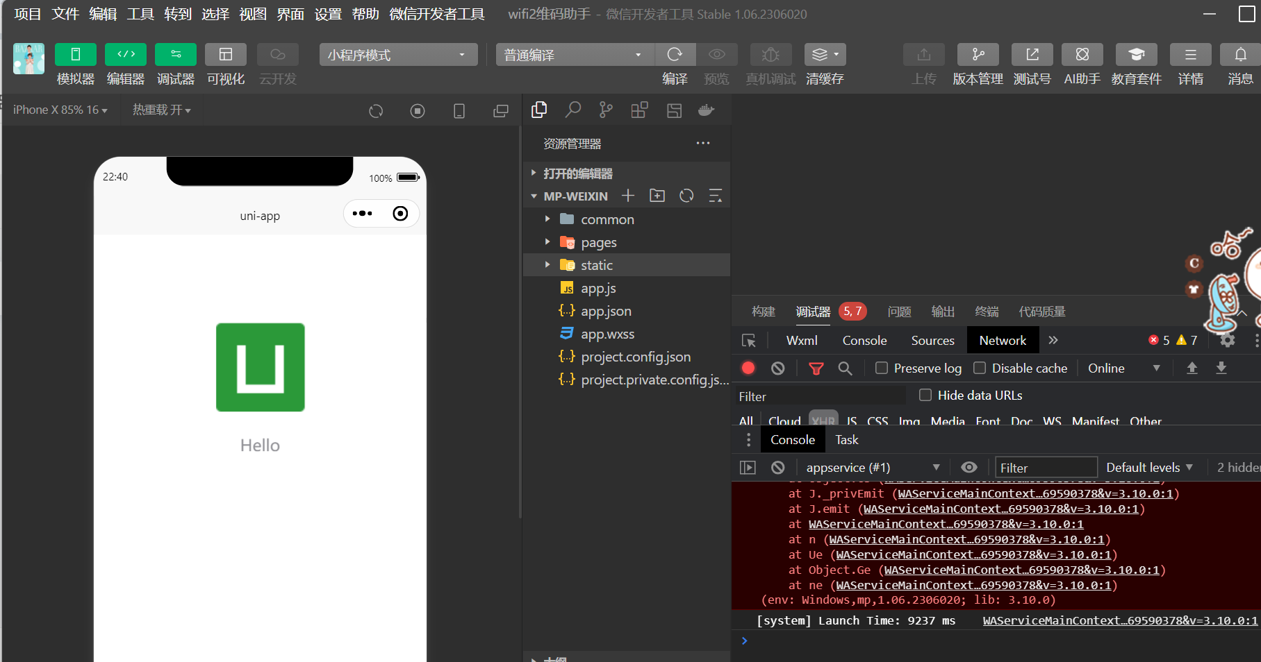This screenshot has width=1261, height=662.
Task: Open hot reload dropdown
Action: click(161, 110)
